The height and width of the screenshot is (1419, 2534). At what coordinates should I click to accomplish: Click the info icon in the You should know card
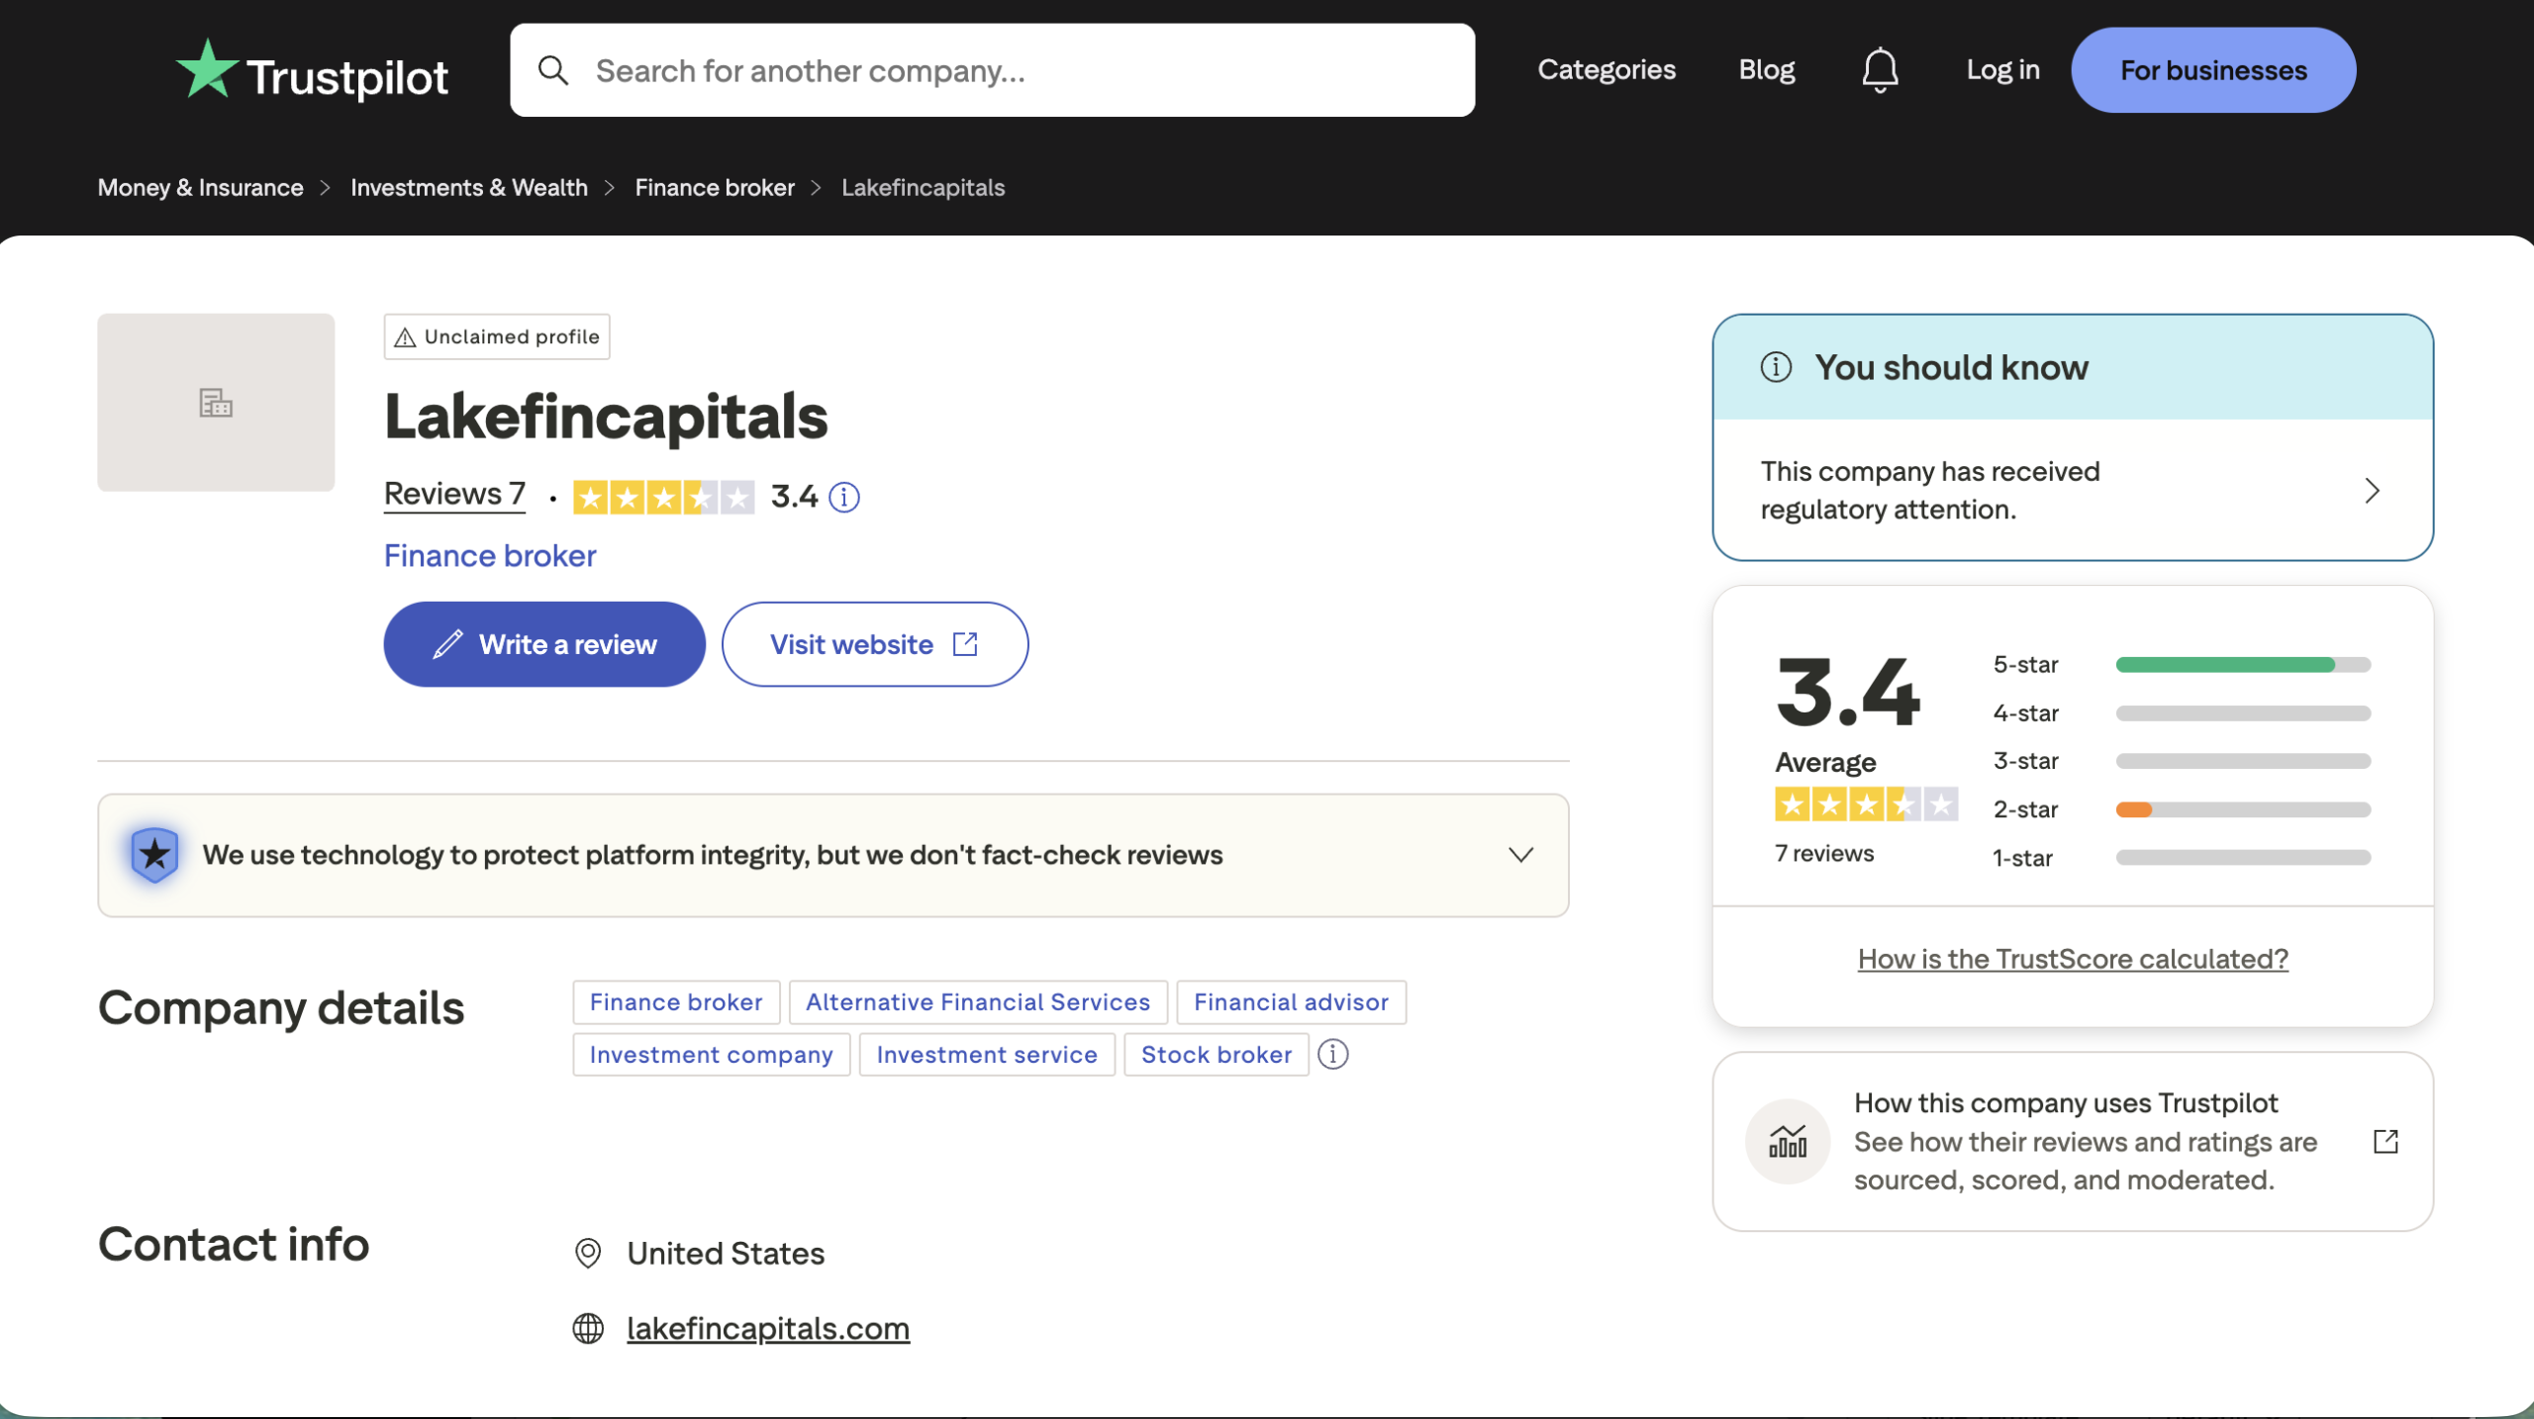coord(1777,366)
